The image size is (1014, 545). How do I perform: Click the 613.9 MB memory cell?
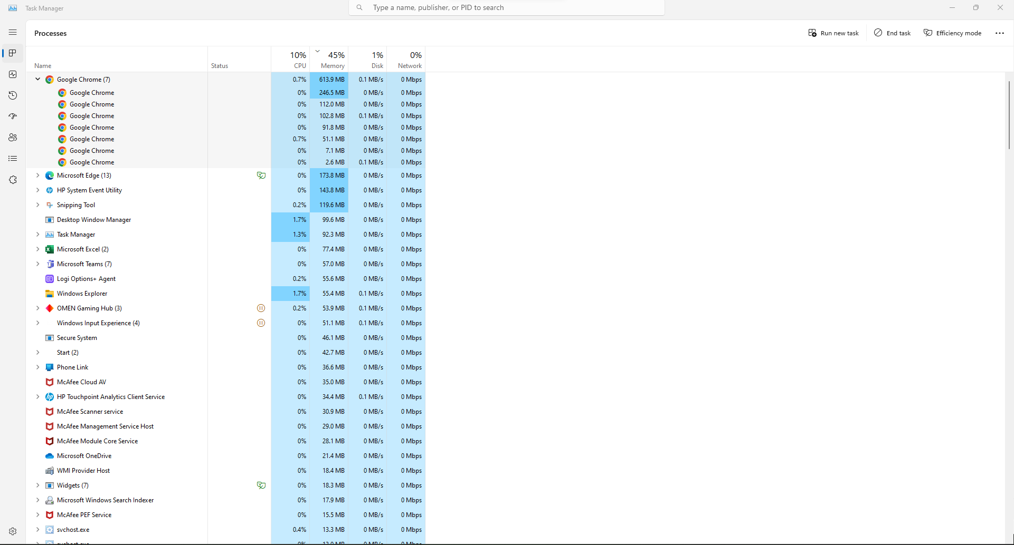[x=329, y=80]
